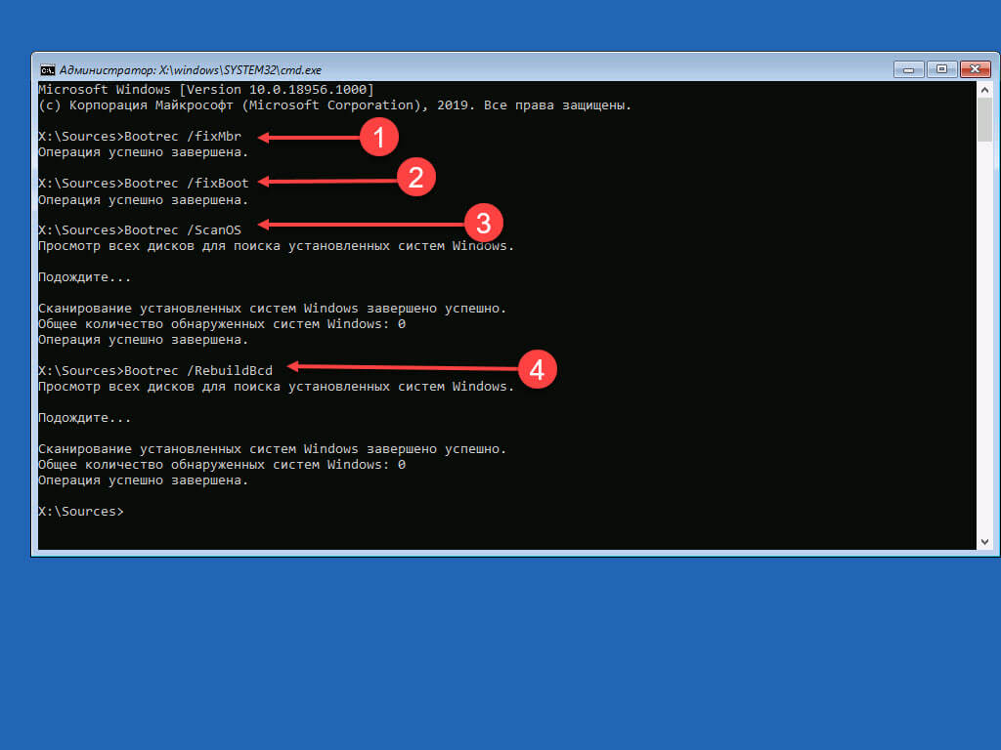Click the 'Bootrec /fixBoot' command line
This screenshot has width=1001, height=750.
144,183
